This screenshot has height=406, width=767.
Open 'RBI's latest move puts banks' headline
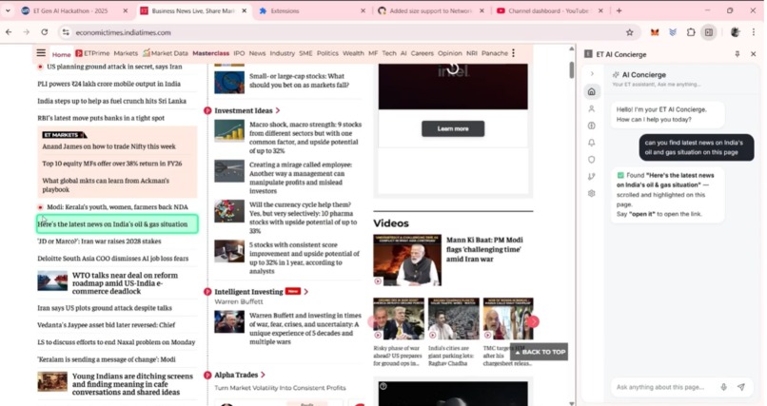pyautogui.click(x=101, y=118)
